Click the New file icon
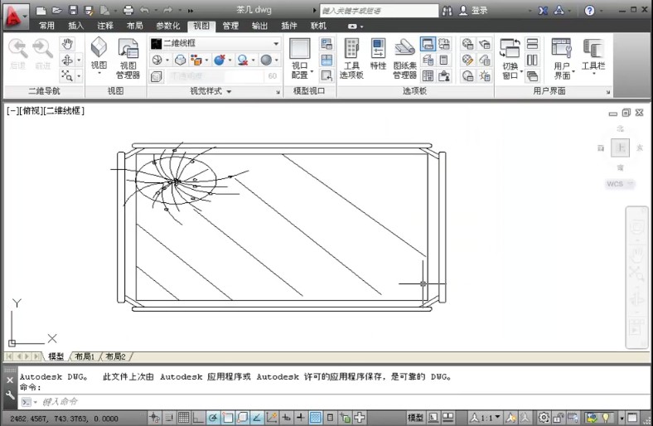The width and height of the screenshot is (653, 426). click(x=41, y=11)
